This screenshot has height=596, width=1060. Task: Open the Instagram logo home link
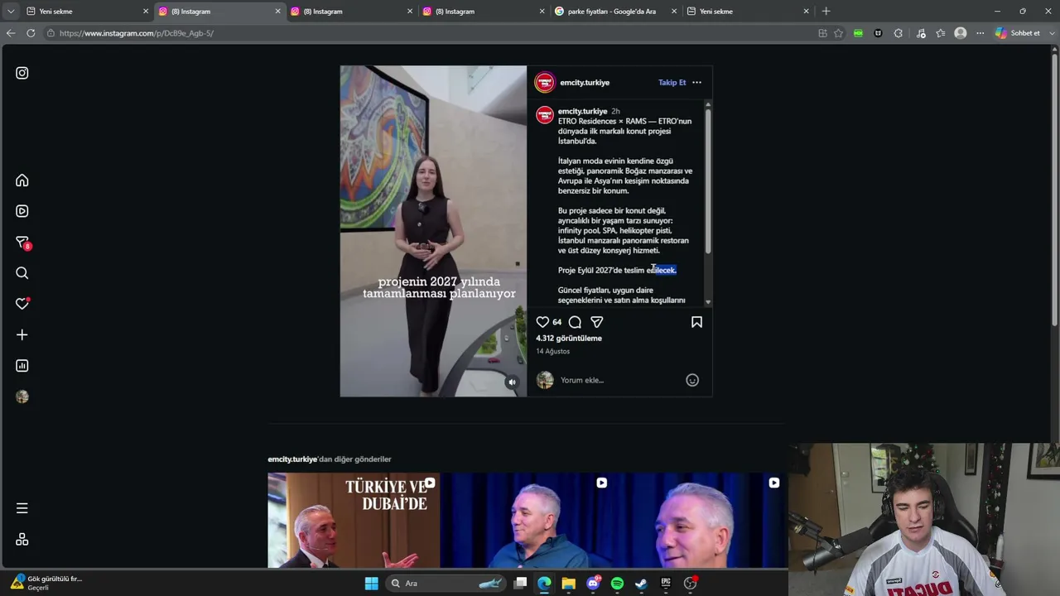pyautogui.click(x=22, y=73)
